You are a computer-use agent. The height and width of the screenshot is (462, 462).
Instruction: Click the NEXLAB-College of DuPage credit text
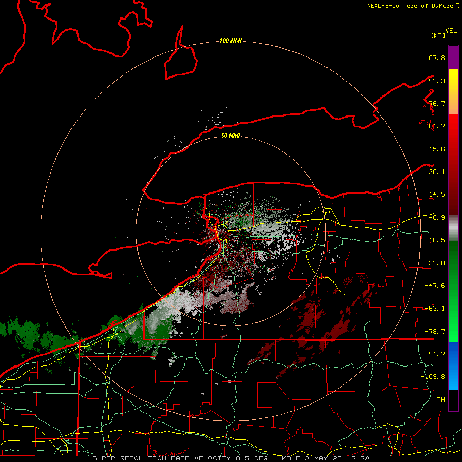point(413,6)
